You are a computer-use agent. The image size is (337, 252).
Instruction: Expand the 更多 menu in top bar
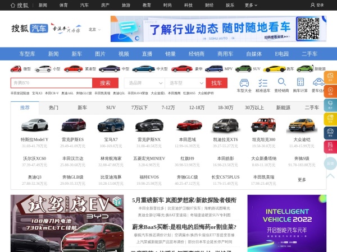[249, 5]
